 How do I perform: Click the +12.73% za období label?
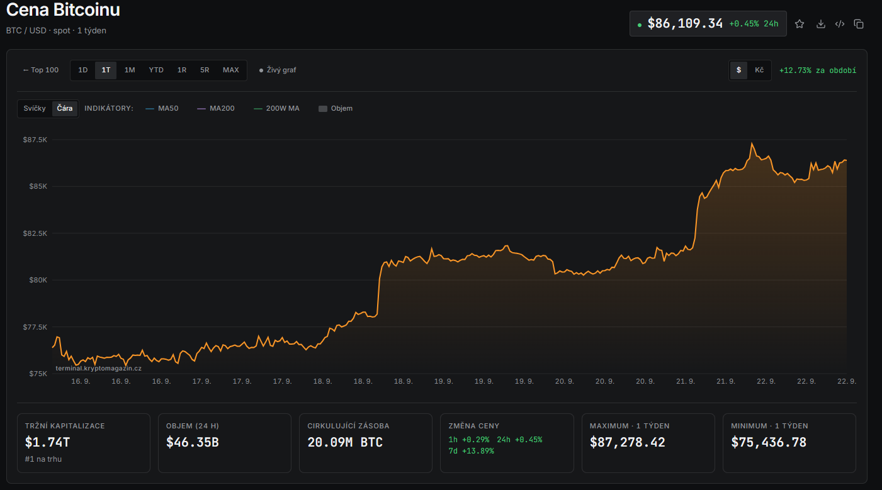pos(817,70)
